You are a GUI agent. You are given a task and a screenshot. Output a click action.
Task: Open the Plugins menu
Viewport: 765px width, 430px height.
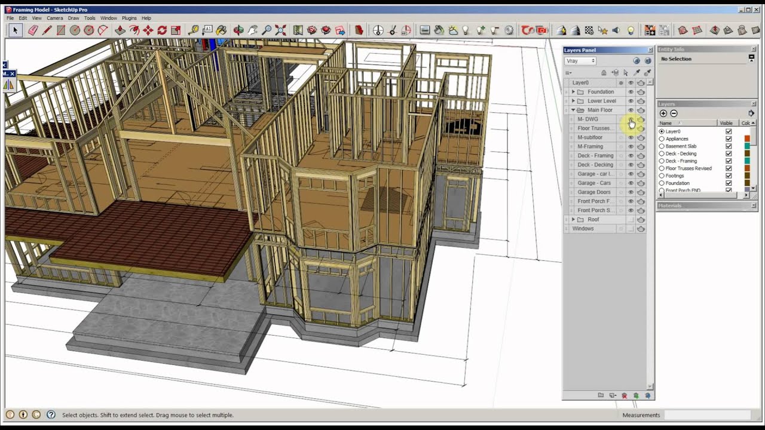pyautogui.click(x=129, y=18)
